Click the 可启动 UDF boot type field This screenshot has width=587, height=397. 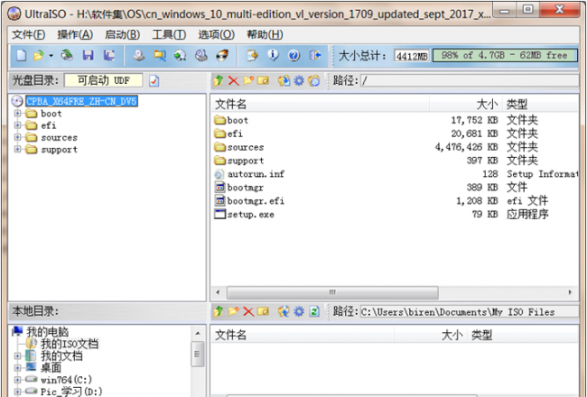pyautogui.click(x=103, y=80)
